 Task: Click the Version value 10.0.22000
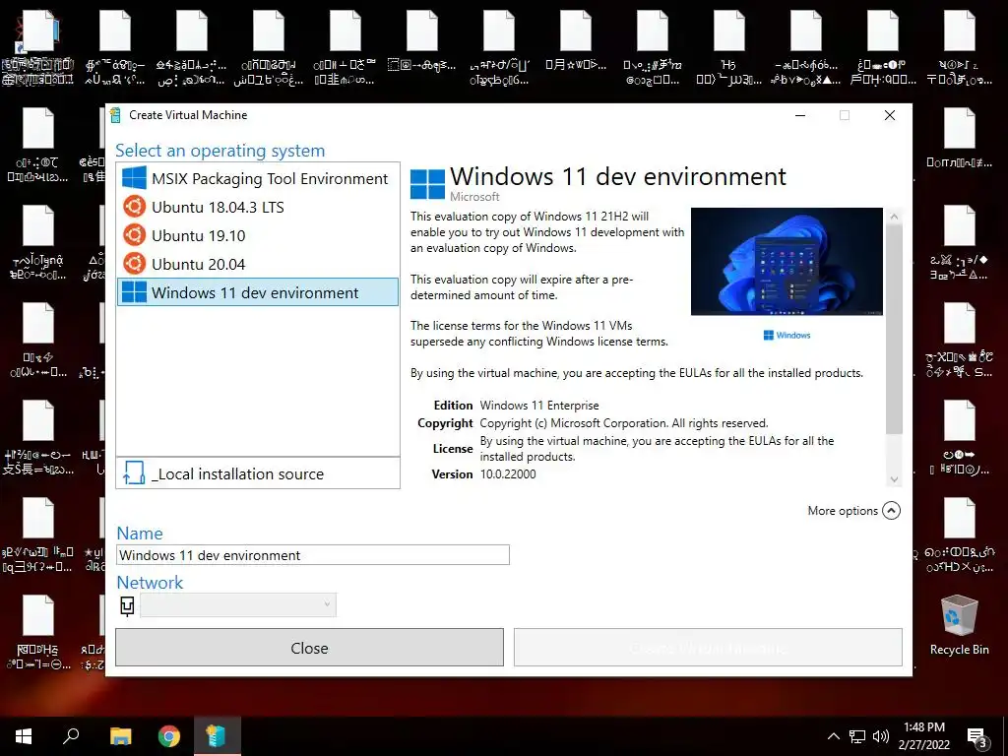point(508,474)
